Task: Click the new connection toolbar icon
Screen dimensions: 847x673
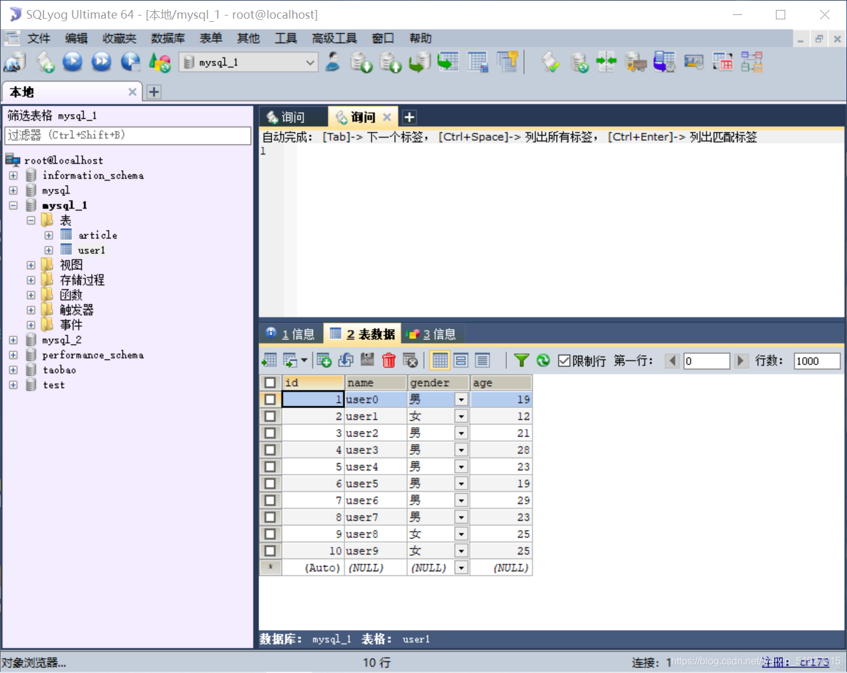Action: click(x=14, y=62)
